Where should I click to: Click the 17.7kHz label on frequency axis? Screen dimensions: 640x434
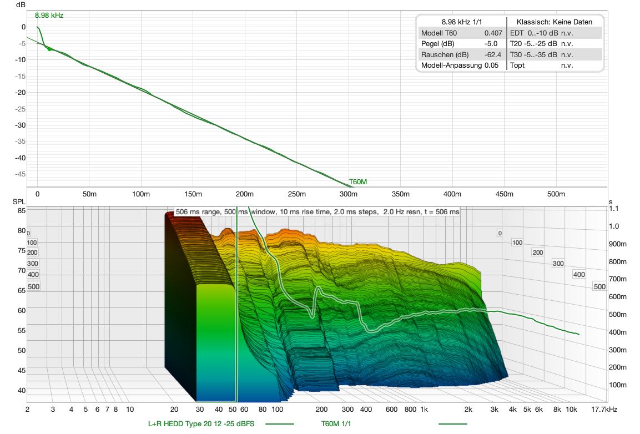coord(604,410)
